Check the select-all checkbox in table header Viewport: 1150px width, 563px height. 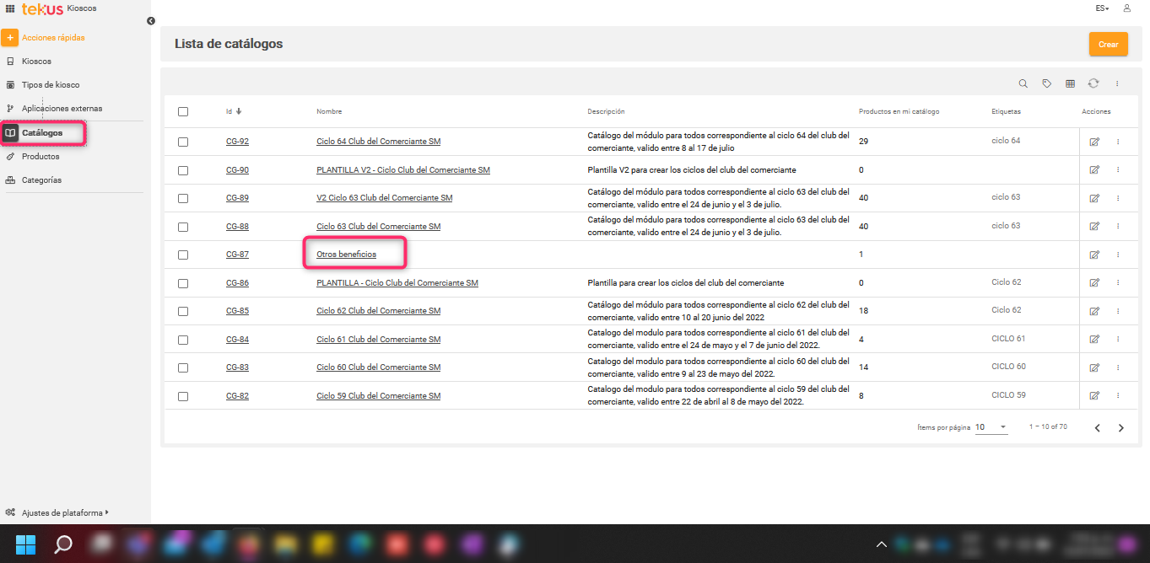pos(183,111)
